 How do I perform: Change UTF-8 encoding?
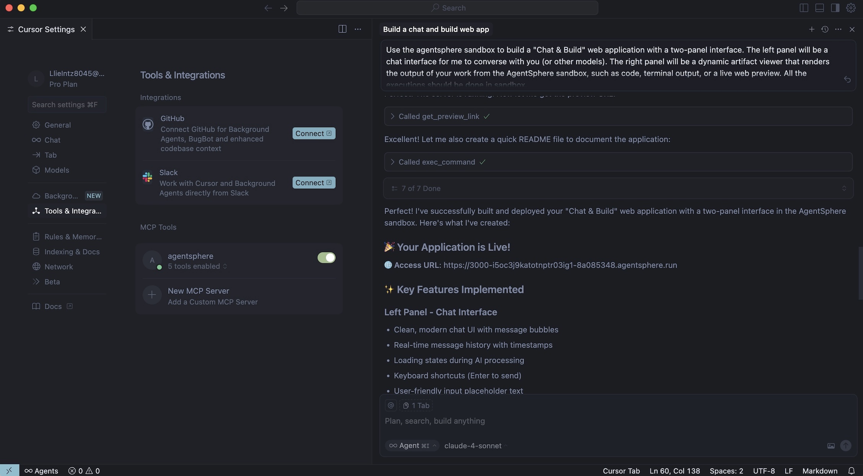tap(764, 471)
